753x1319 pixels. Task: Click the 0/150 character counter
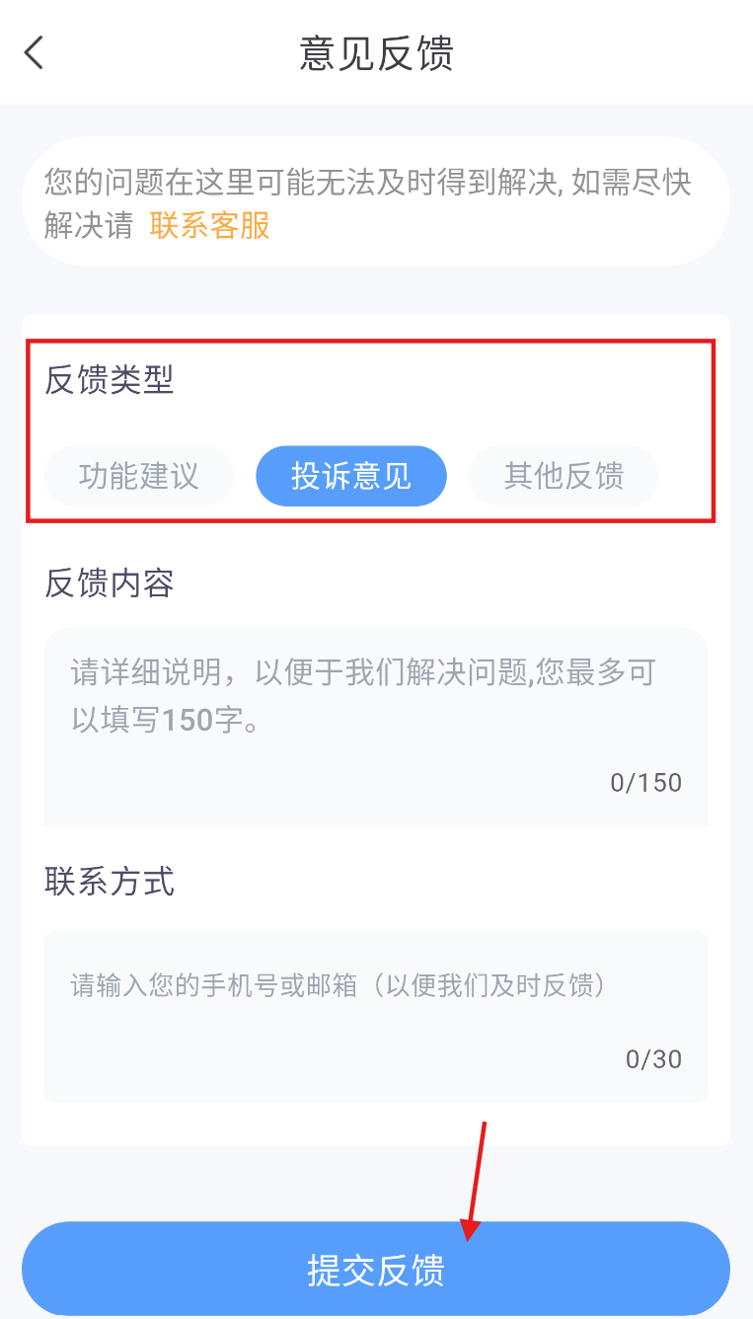pyautogui.click(x=645, y=783)
